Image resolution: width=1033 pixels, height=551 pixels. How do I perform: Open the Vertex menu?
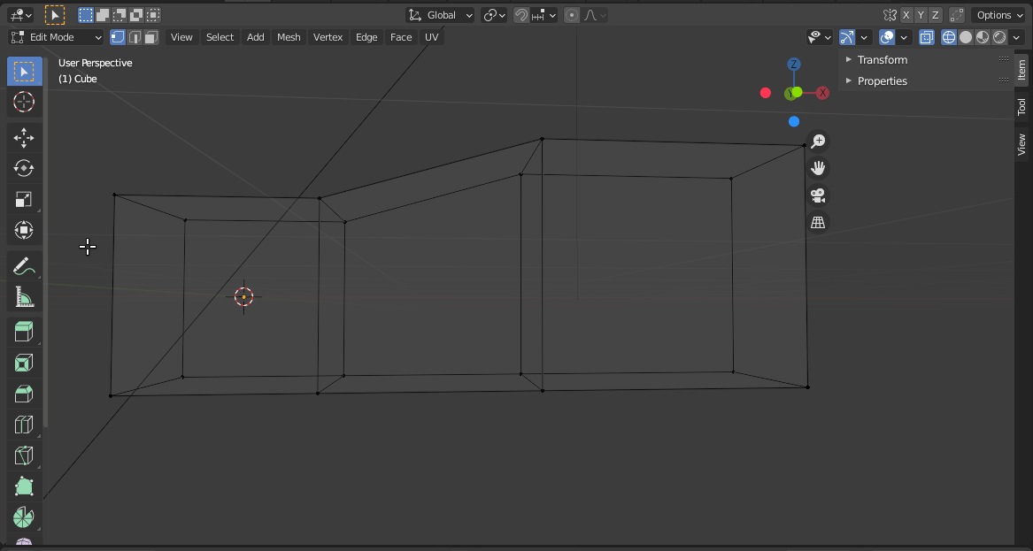328,37
